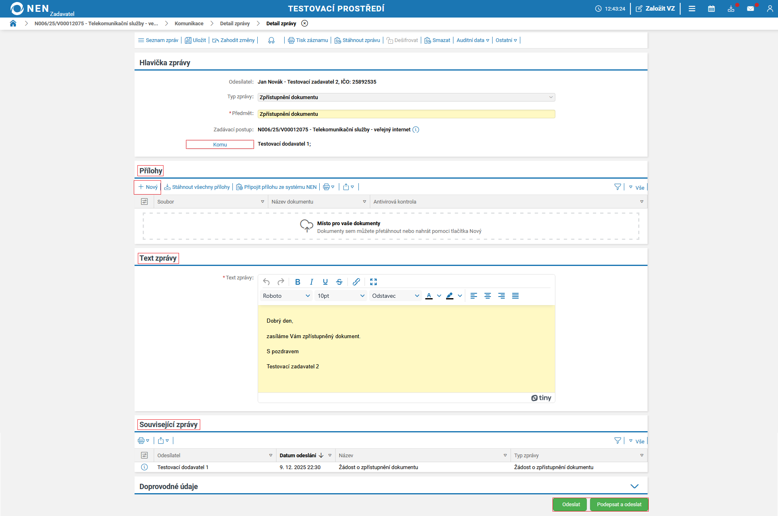Open the messages envelope icon
The image size is (778, 516).
click(750, 9)
